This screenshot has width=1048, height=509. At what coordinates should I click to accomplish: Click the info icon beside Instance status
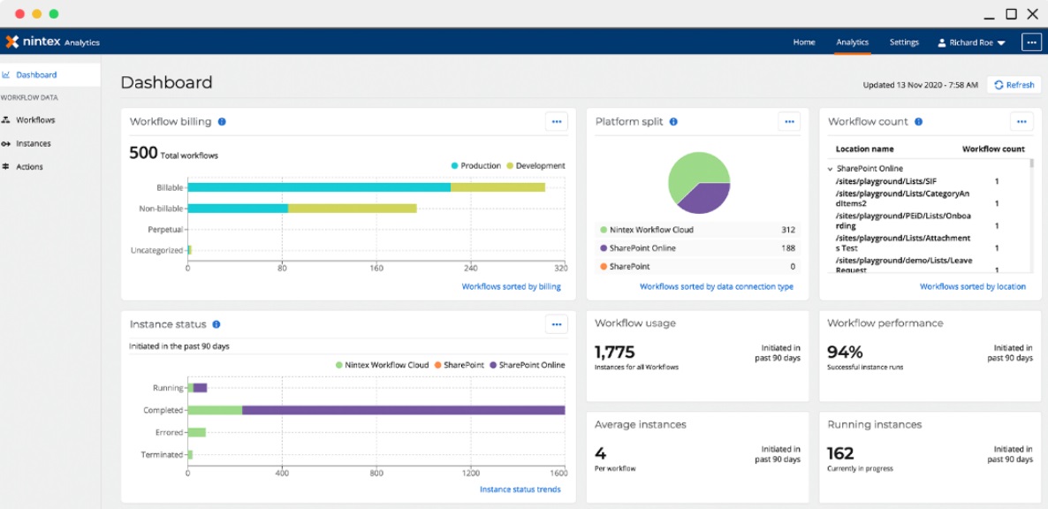point(216,324)
